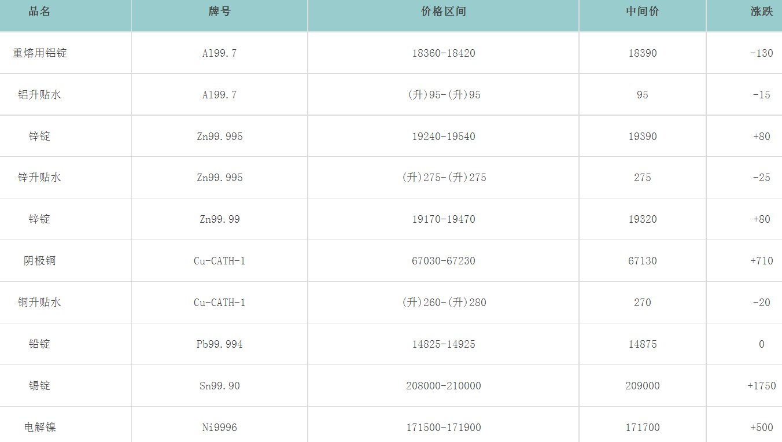Click price range 67030-67230
782x442 pixels.
[x=444, y=261]
